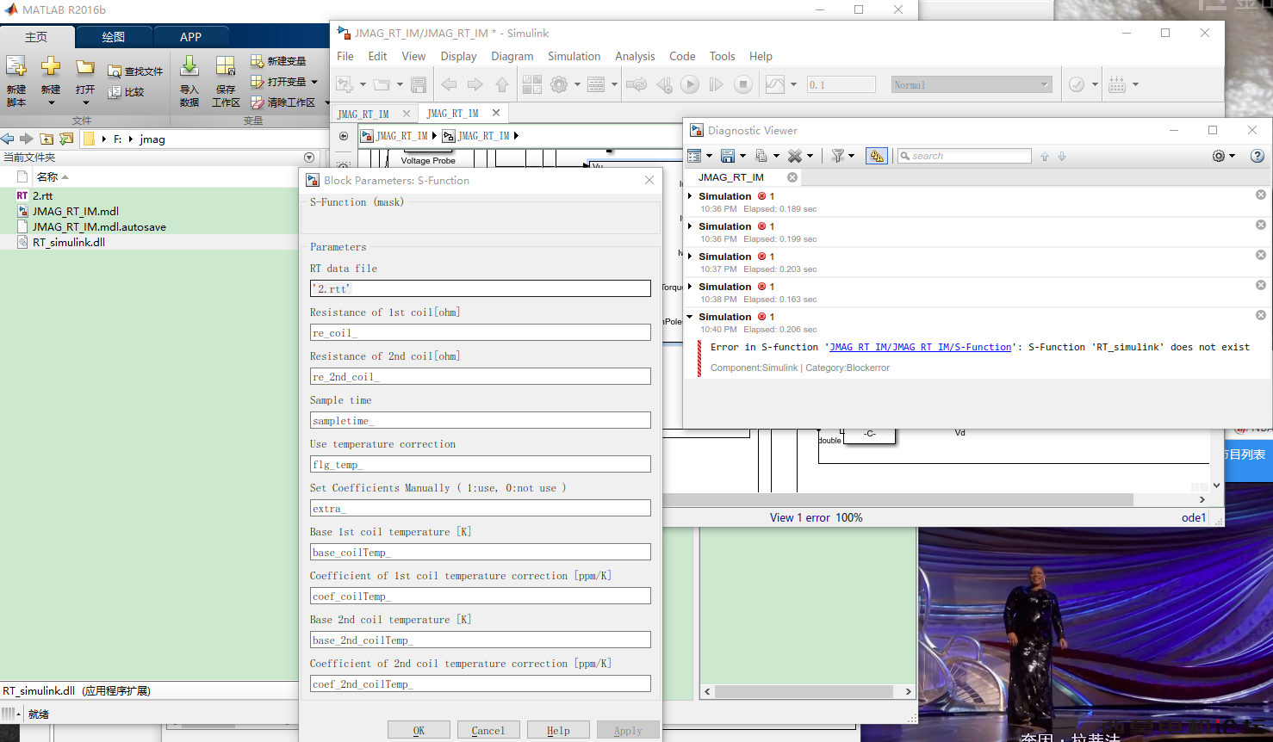Click the Simulink Data Inspector scope icon
Screen dimensions: 1273x742
pyautogui.click(x=775, y=84)
